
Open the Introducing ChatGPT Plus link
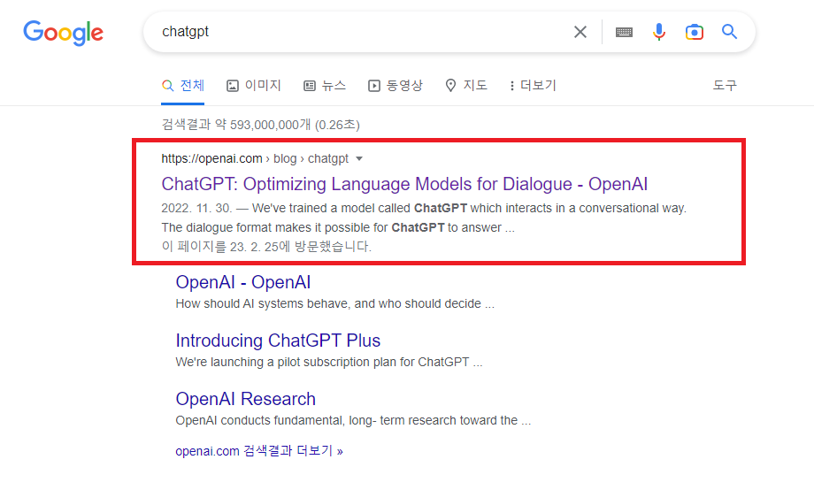(x=278, y=341)
